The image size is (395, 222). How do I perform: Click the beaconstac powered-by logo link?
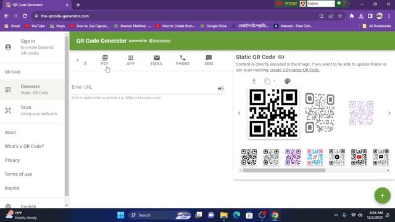coord(160,41)
